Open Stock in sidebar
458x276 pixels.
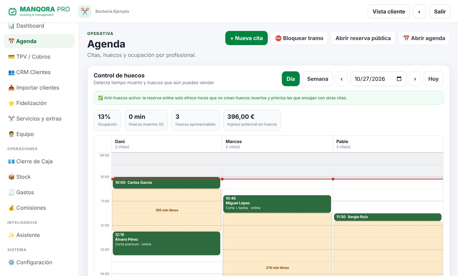pos(39,177)
